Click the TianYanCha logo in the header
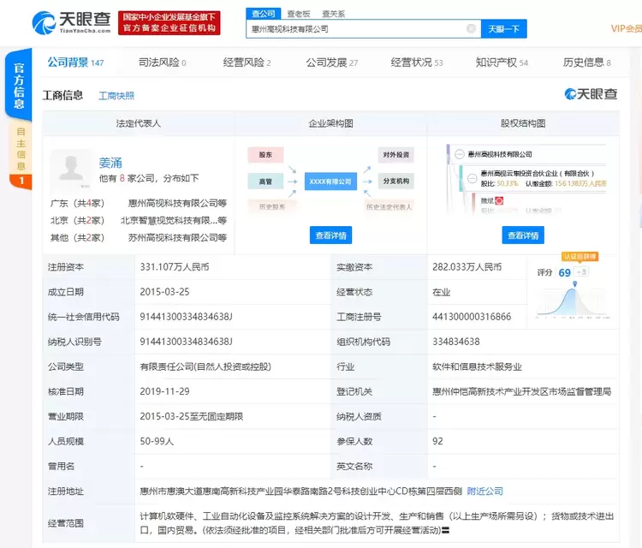This screenshot has width=642, height=548. pos(72,23)
